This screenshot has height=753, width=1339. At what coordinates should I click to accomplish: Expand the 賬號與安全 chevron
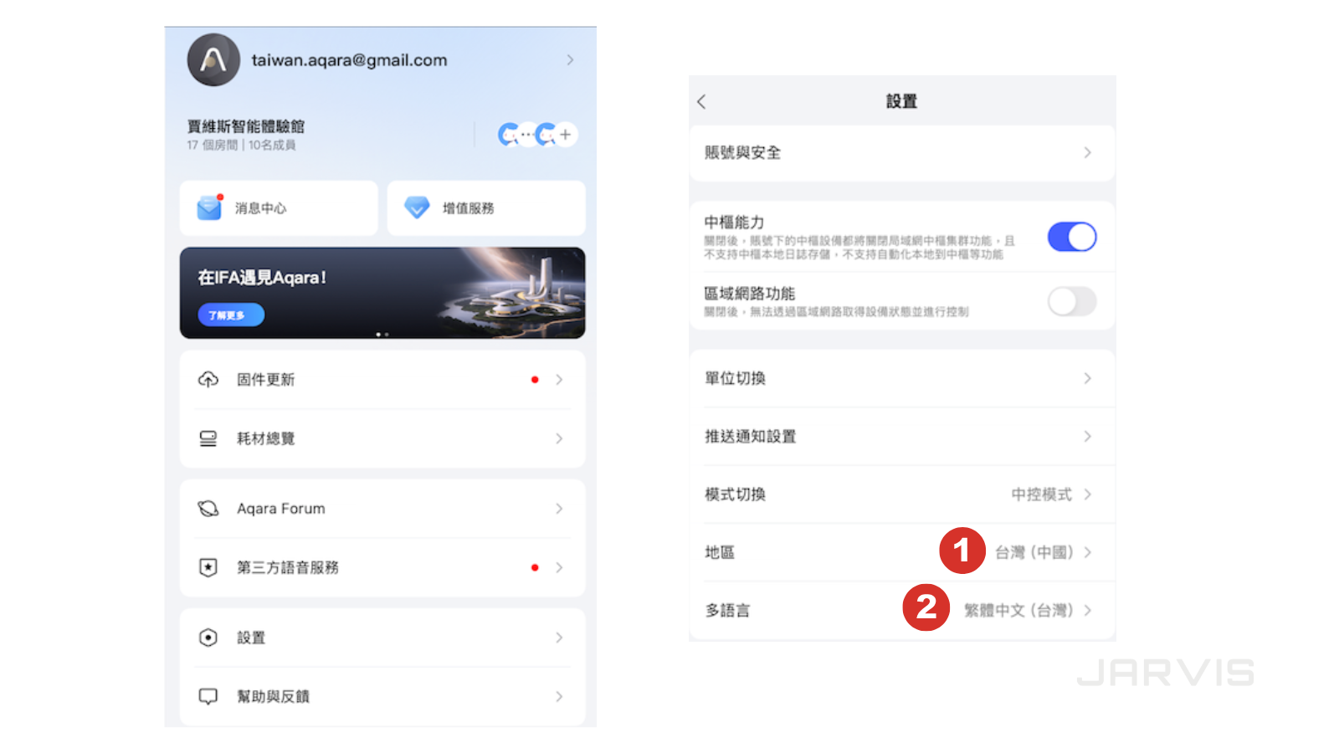[1087, 153]
